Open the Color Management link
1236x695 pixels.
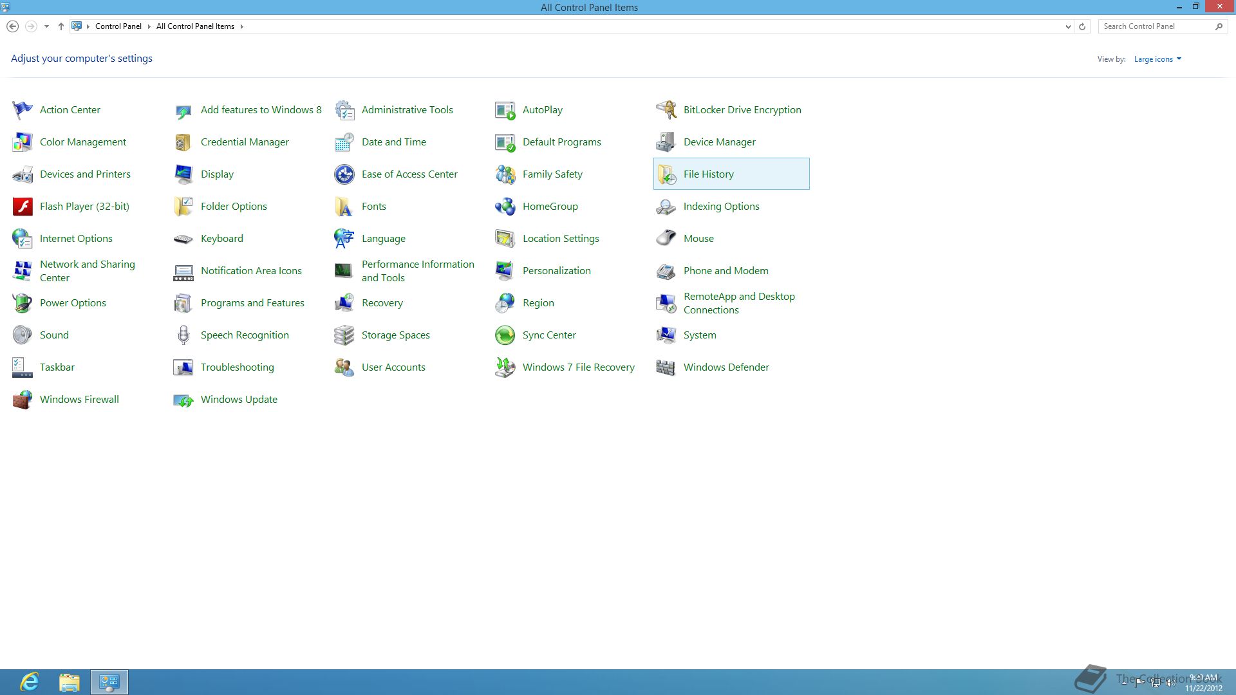[83, 142]
